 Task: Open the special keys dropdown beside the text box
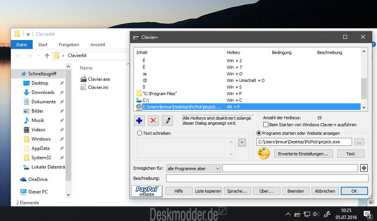(x=242, y=143)
